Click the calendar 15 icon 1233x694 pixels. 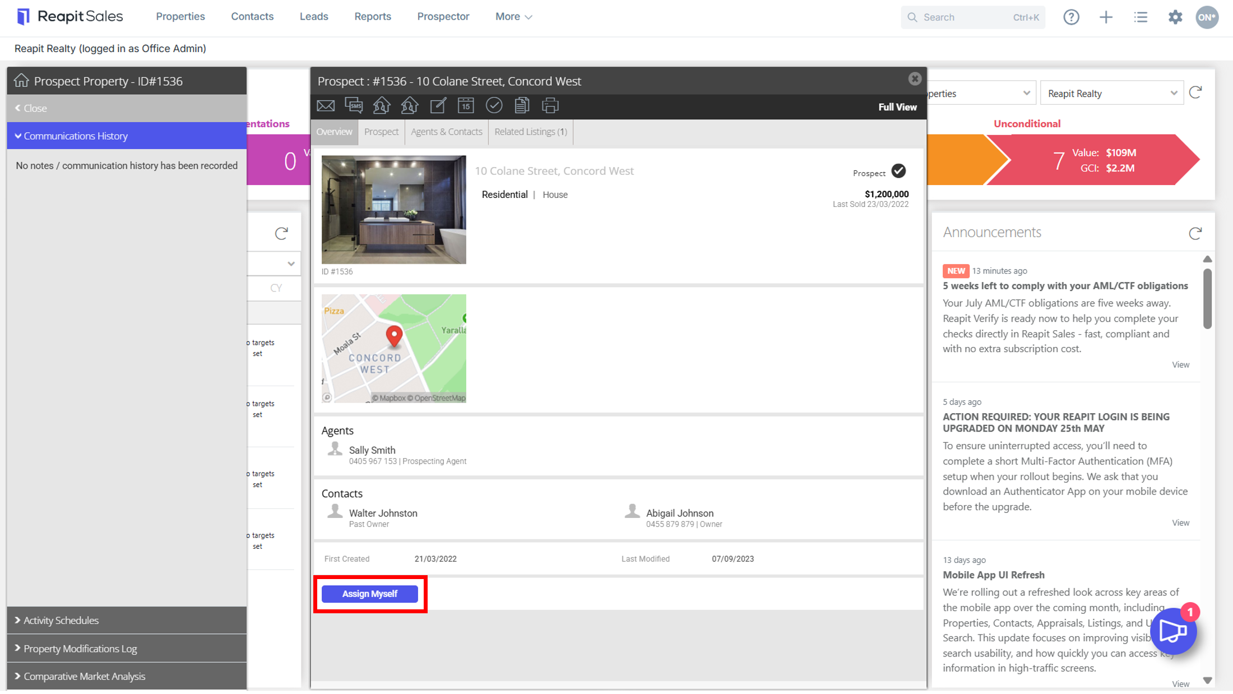click(466, 105)
